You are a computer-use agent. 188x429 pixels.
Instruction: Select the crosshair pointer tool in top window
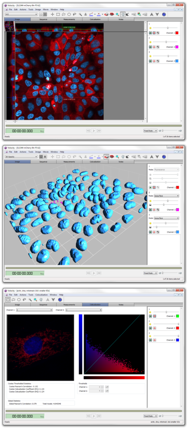[52, 14]
